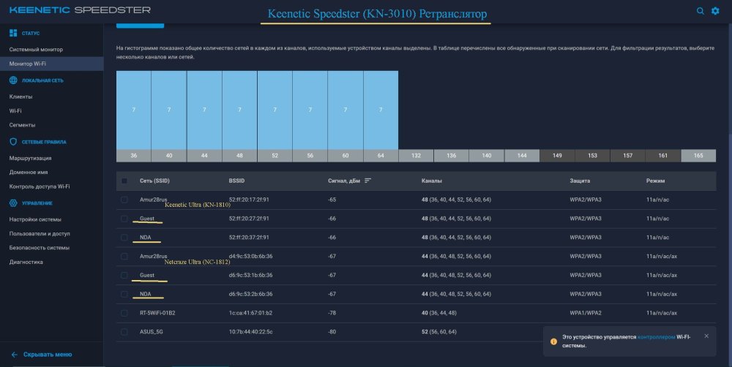This screenshot has width=732, height=367.
Task: Click the Каналы column header
Action: [x=431, y=181]
